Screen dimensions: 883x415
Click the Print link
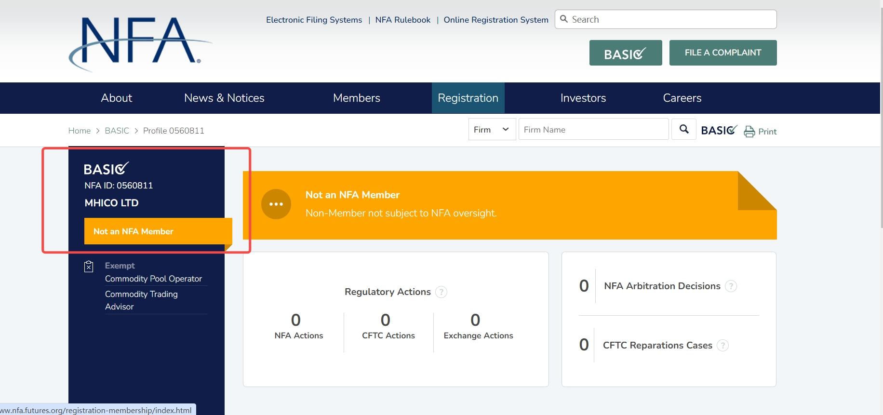pyautogui.click(x=767, y=132)
